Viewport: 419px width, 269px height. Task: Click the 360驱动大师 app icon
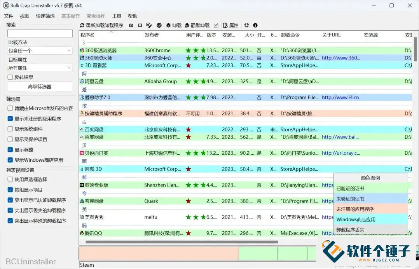[x=82, y=58]
